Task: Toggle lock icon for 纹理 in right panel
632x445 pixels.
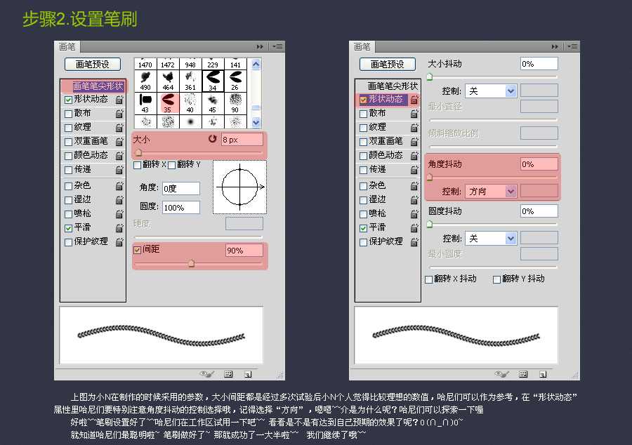Action: pyautogui.click(x=414, y=128)
